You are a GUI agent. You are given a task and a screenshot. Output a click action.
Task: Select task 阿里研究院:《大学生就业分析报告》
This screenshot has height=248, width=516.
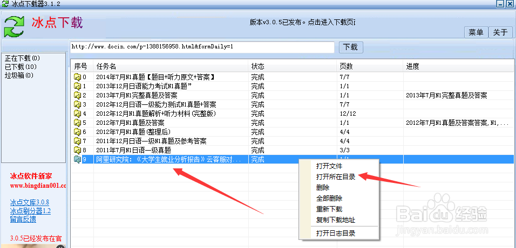168,160
